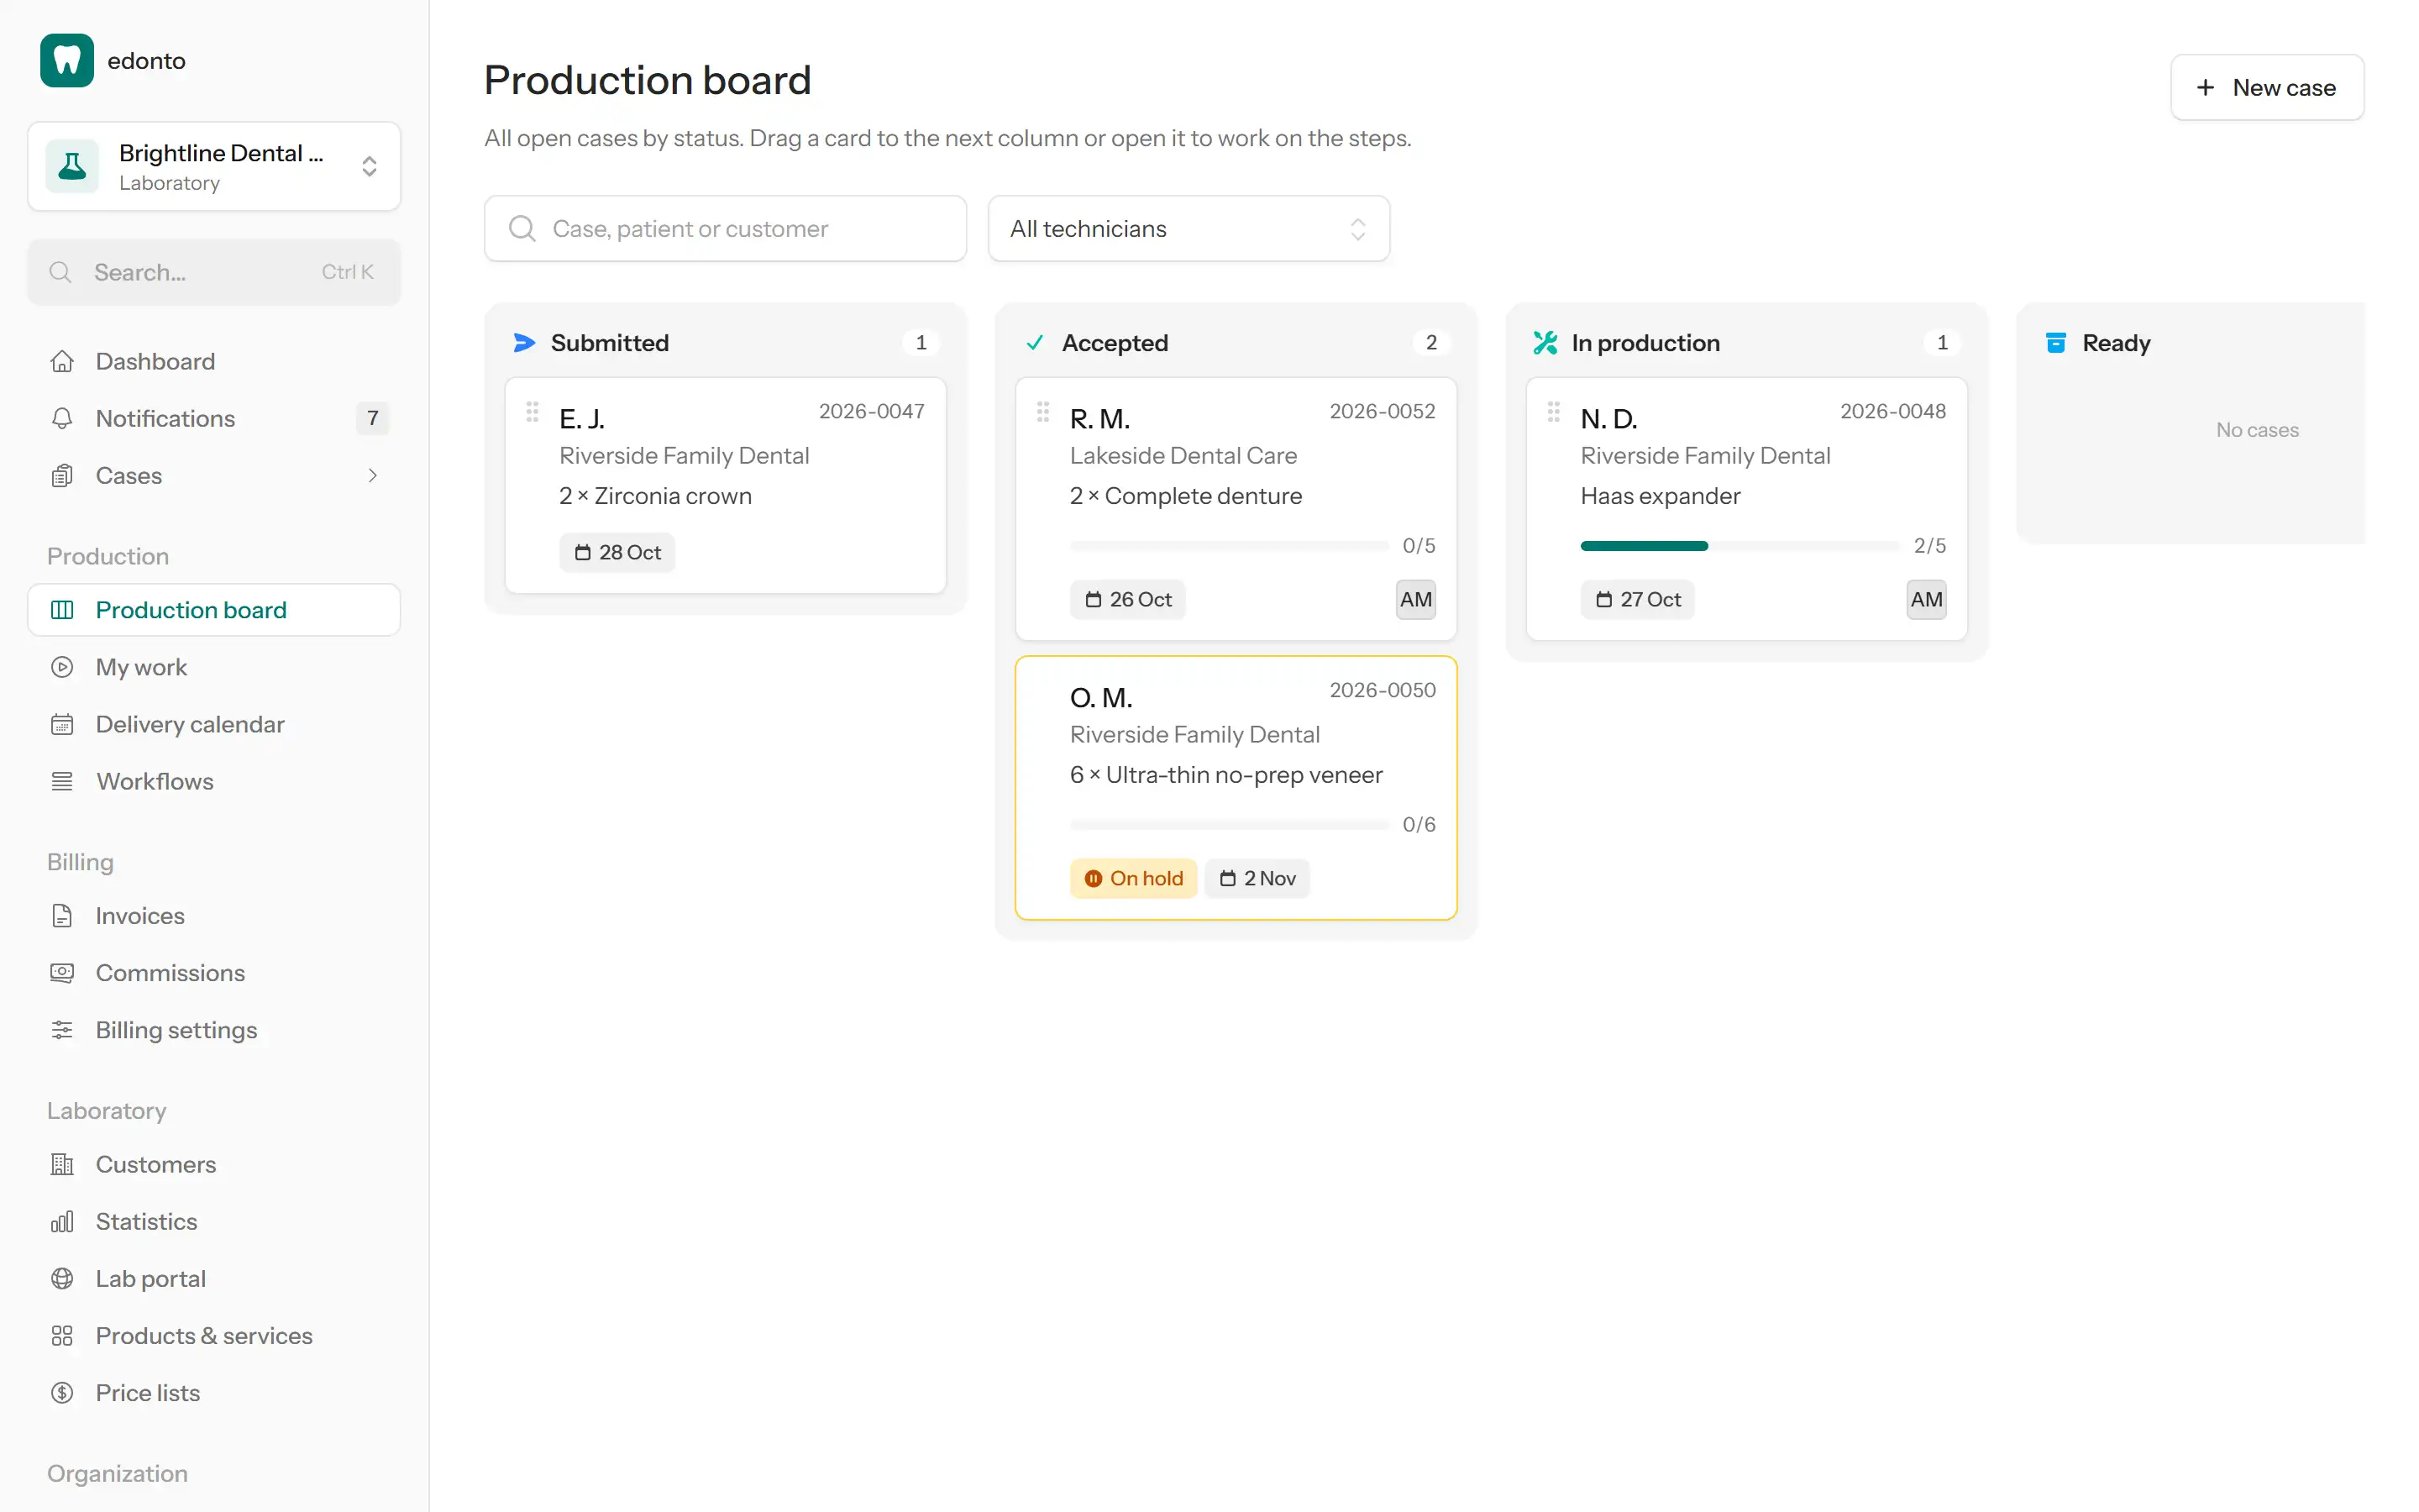Click the 28 Oct due date chip
2419x1512 pixels.
[617, 552]
